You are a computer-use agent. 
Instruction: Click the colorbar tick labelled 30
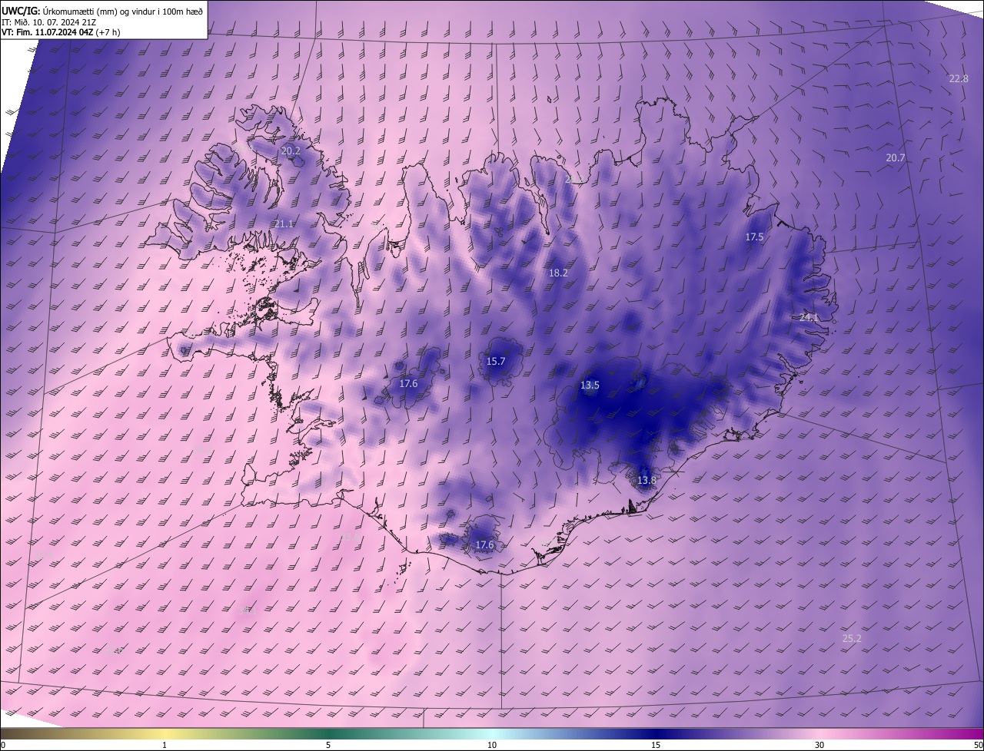point(819,745)
